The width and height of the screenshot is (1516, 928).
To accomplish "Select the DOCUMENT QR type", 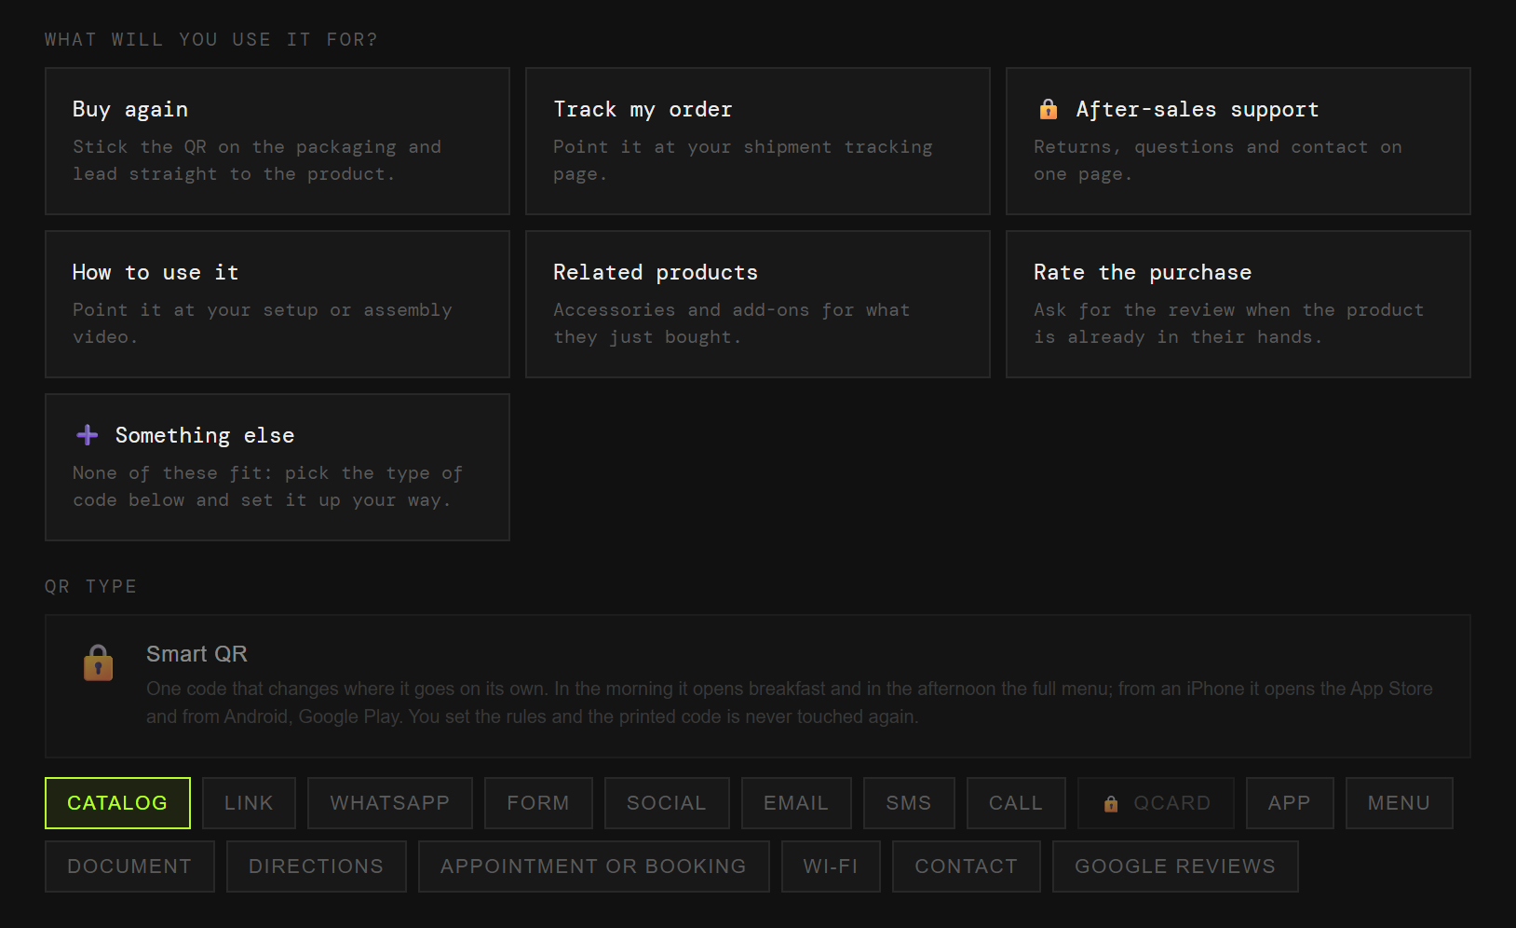I will pyautogui.click(x=129, y=867).
